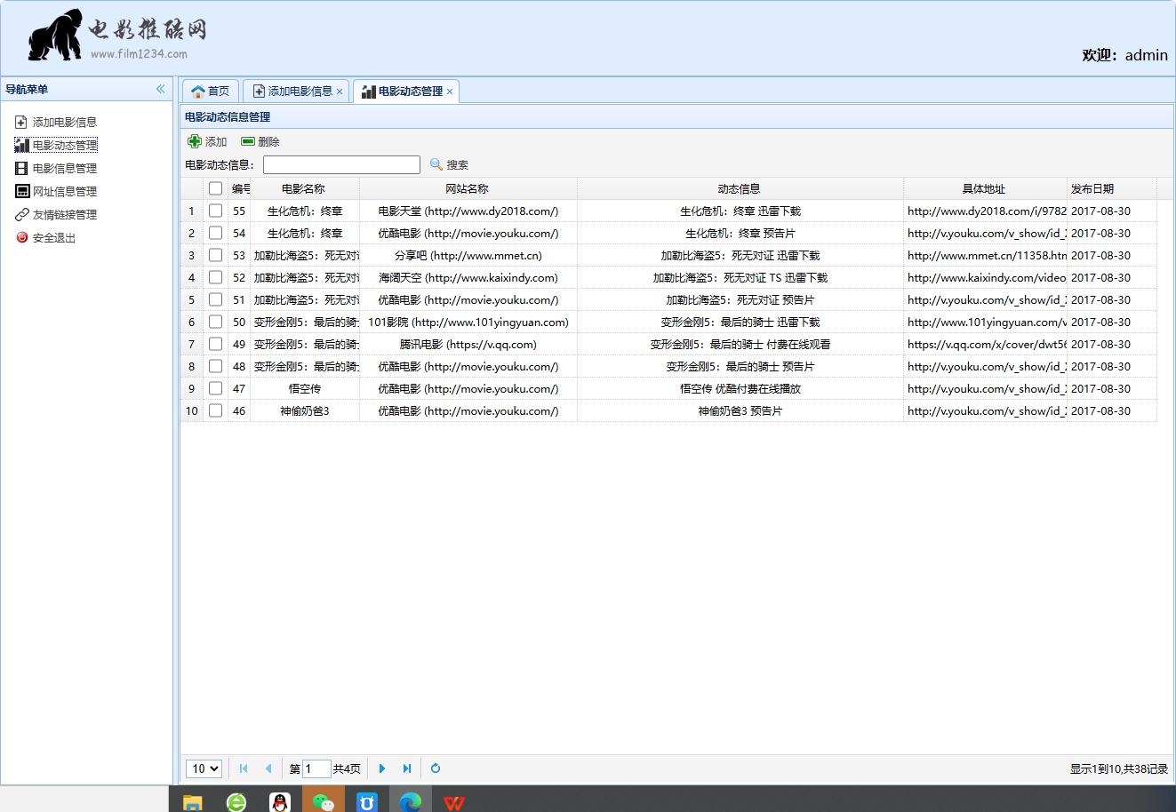Click the cell 变形金刚5：最后的骑士 付费在线观看
This screenshot has height=812, width=1176.
click(740, 345)
